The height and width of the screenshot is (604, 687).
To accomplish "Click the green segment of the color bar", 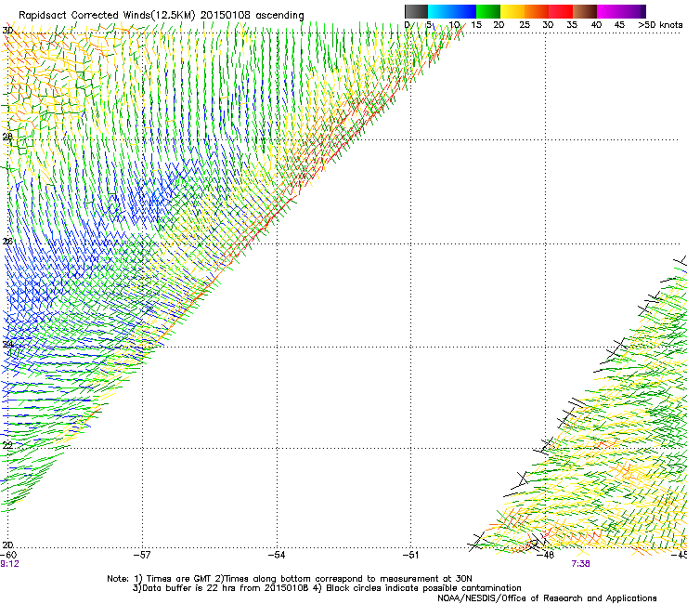I will click(488, 11).
